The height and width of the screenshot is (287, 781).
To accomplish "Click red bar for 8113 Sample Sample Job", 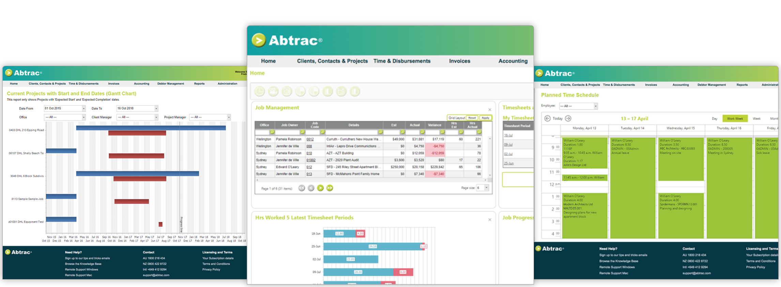I will [132, 201].
